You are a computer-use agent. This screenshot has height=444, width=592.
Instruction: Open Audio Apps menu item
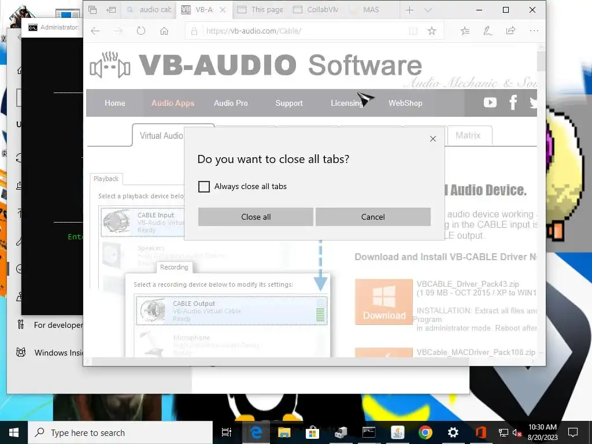pyautogui.click(x=173, y=103)
